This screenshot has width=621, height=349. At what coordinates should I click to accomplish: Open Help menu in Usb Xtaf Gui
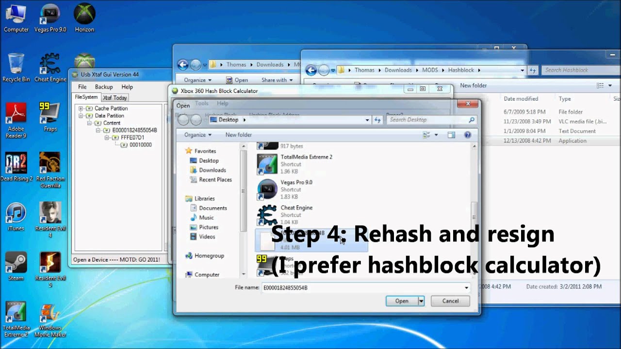127,87
